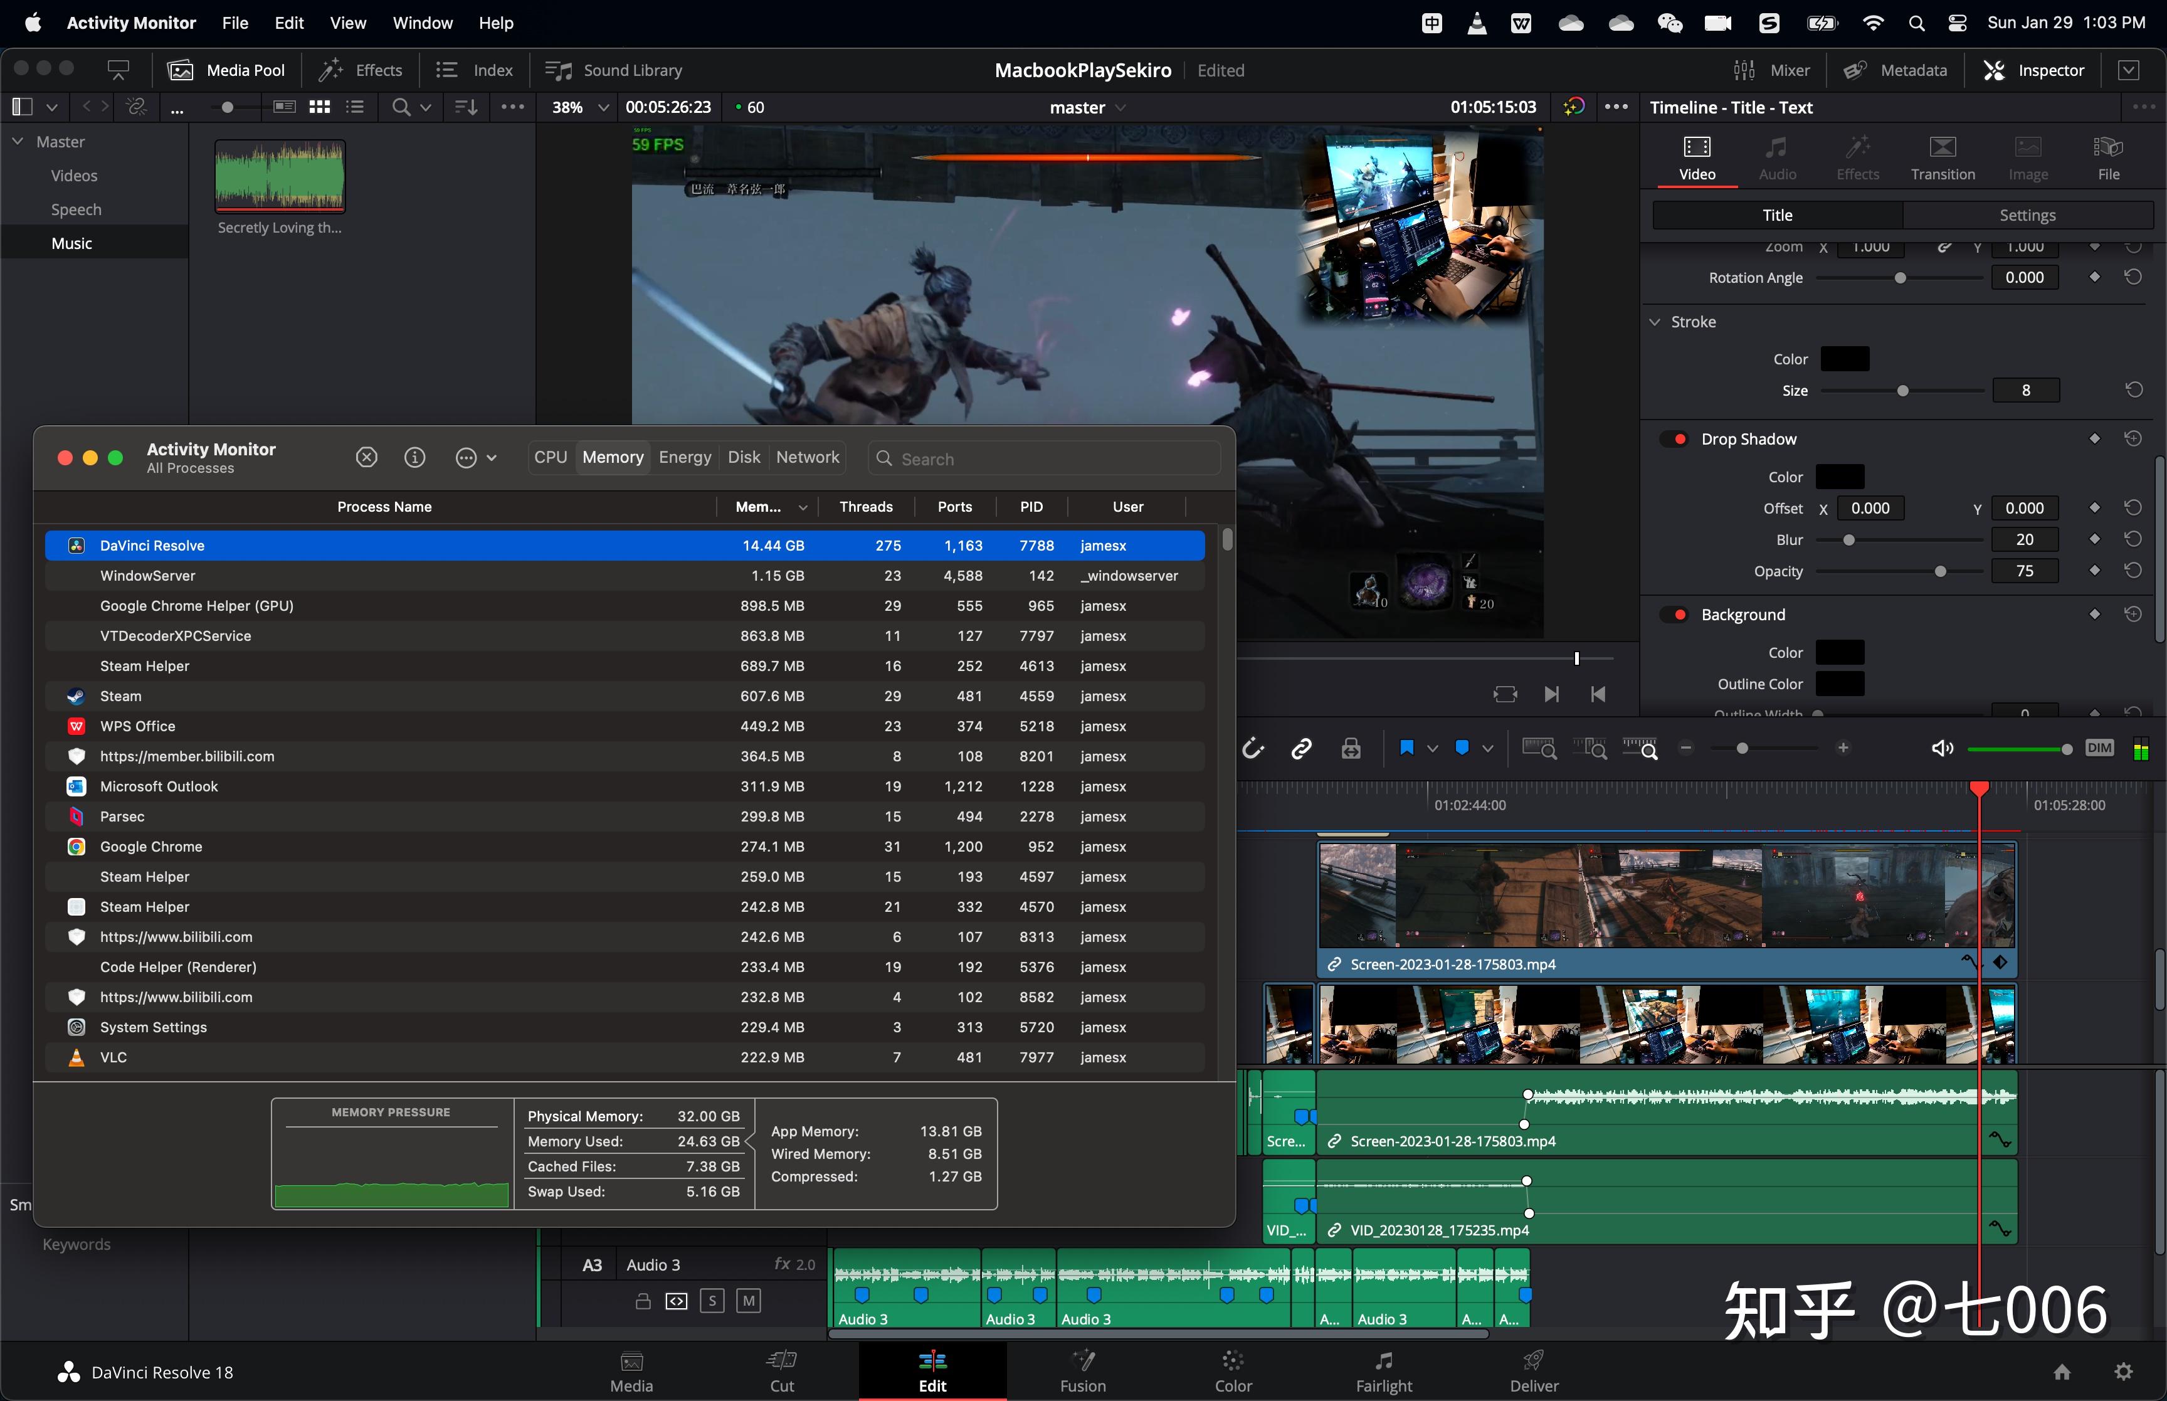Jump to the next clip in viewer
The width and height of the screenshot is (2167, 1401).
[1551, 694]
